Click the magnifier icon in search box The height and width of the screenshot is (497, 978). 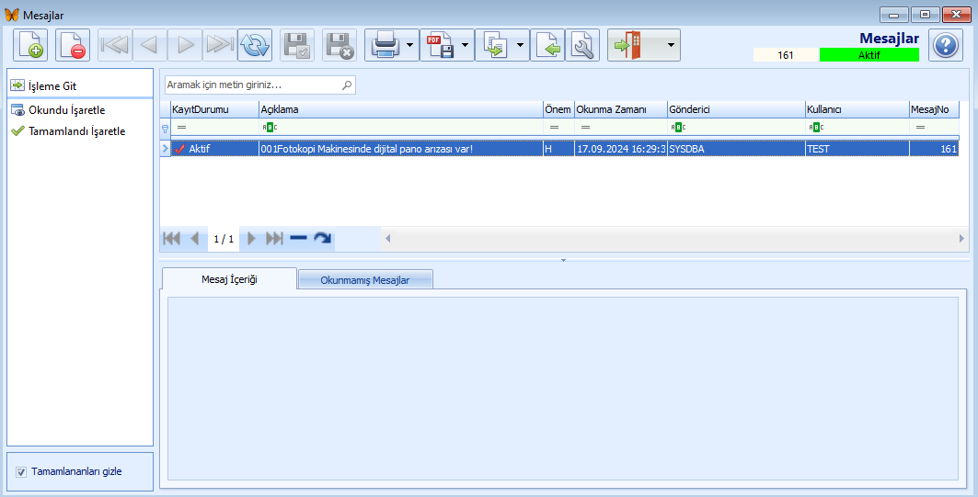348,85
